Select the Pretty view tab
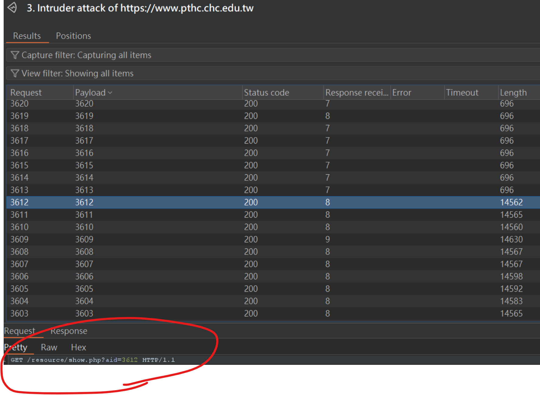The width and height of the screenshot is (540, 395). (x=16, y=347)
